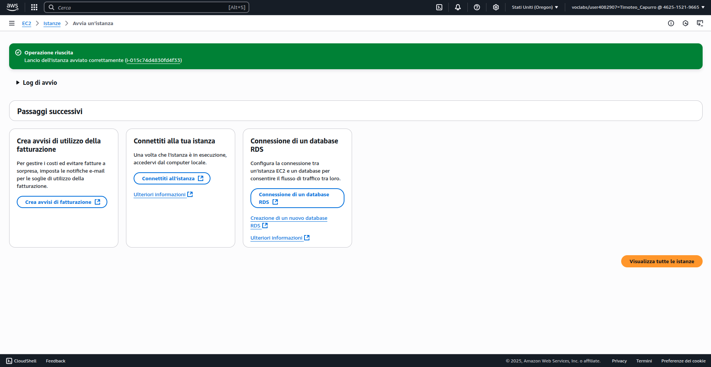Open the voclabs account menu dropdown
Viewport: 711px width, 367px height.
click(x=638, y=7)
